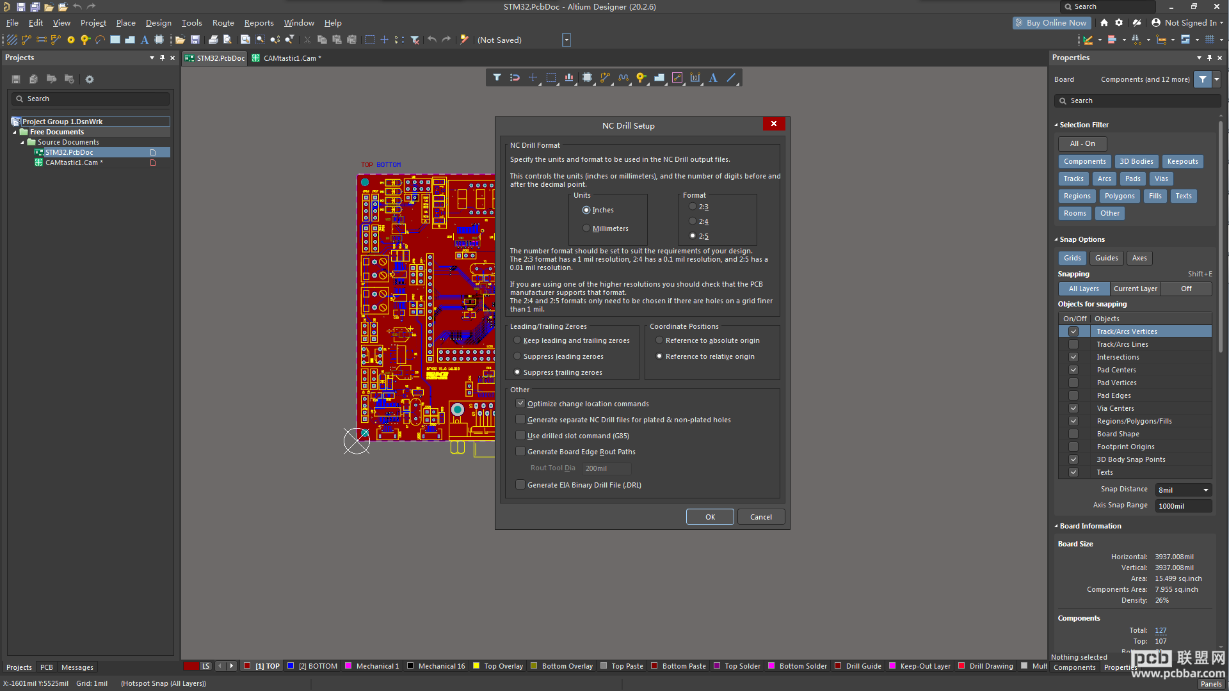The width and height of the screenshot is (1229, 691).
Task: Check Generate EIA Binary Drill File
Action: coord(520,485)
